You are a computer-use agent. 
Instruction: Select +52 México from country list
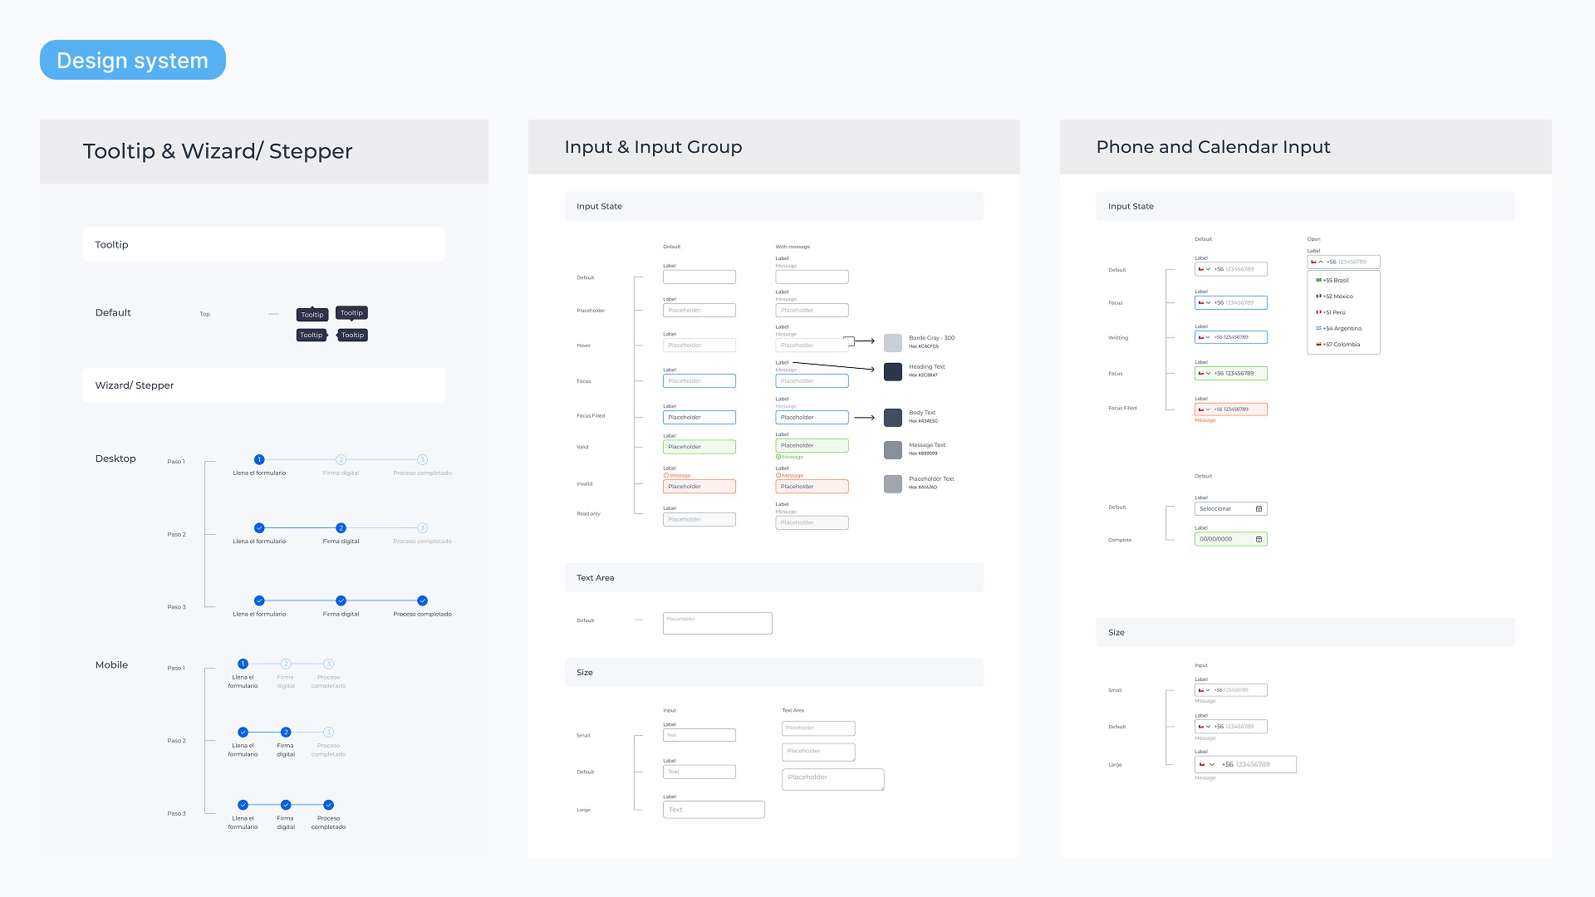pos(1337,297)
